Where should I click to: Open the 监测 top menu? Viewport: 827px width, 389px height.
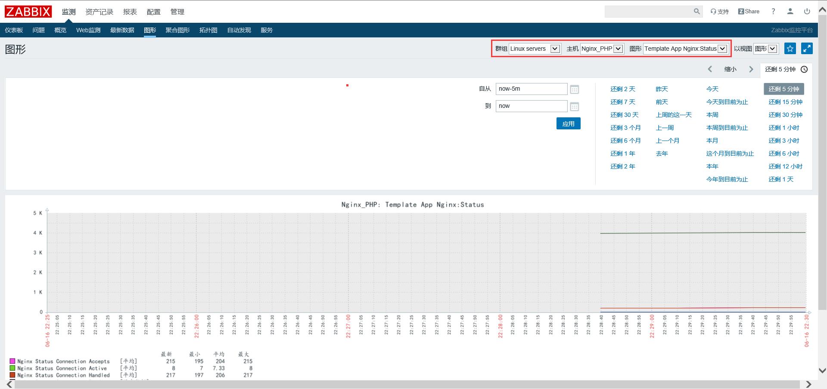[68, 12]
